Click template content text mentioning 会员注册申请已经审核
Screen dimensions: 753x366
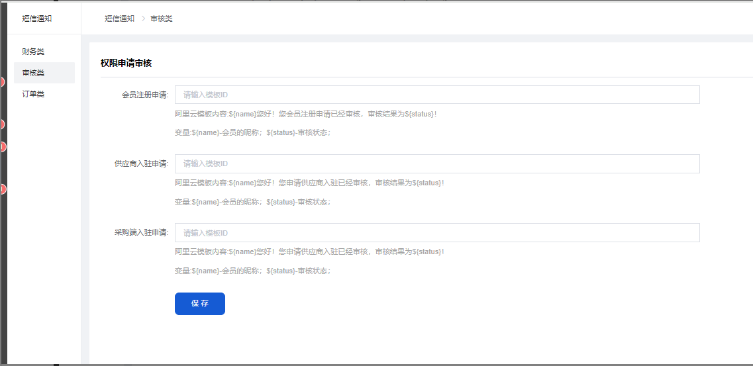point(305,114)
